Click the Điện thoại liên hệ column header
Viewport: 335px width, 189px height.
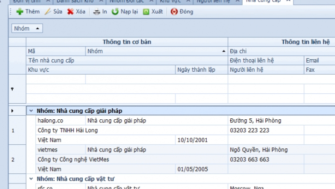pyautogui.click(x=266, y=61)
